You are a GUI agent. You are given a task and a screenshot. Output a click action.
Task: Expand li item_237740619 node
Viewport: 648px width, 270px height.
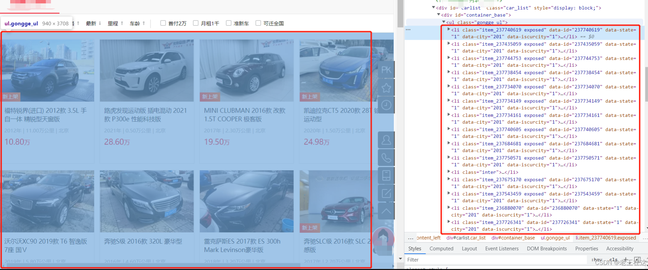pos(449,30)
